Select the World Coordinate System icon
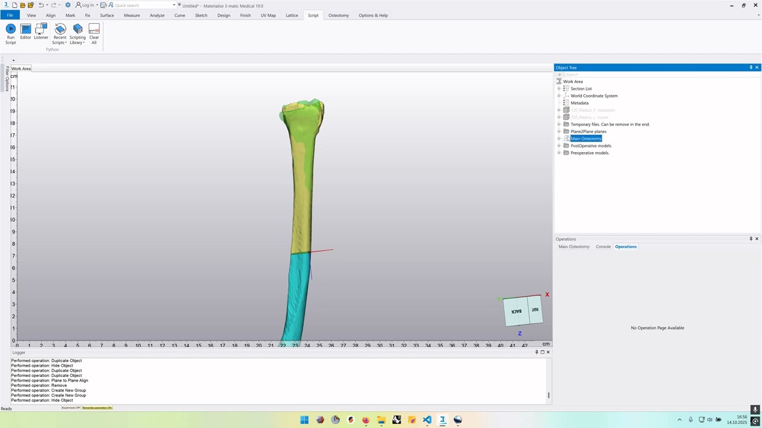Screen dimensions: 762x428 point(566,96)
